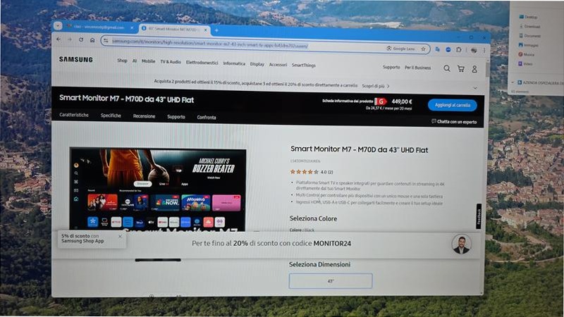The width and height of the screenshot is (564, 317).
Task: Click the MONITOR24 discount banner
Action: pyautogui.click(x=271, y=243)
